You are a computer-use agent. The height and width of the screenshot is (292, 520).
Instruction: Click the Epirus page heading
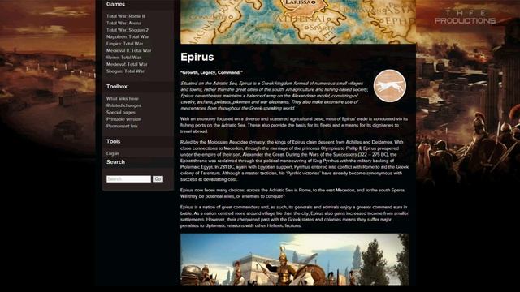197,57
